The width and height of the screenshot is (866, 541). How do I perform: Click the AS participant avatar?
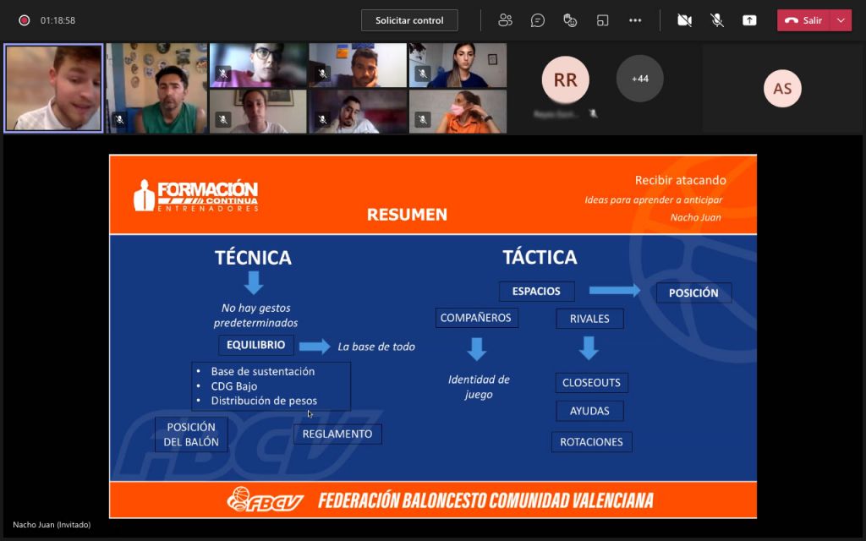point(782,88)
